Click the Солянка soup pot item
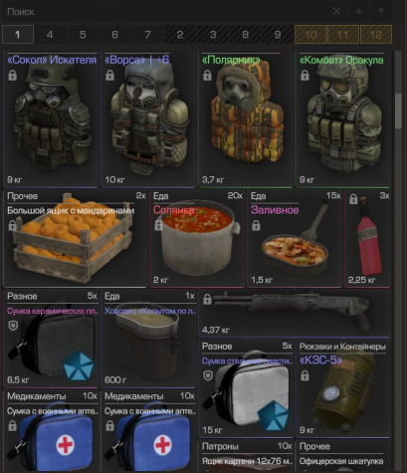 pos(197,238)
